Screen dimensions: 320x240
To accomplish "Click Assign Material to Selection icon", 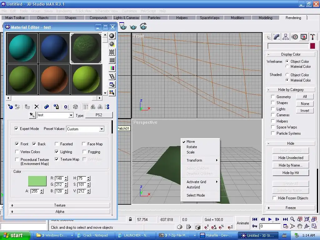I will [x=27, y=107].
